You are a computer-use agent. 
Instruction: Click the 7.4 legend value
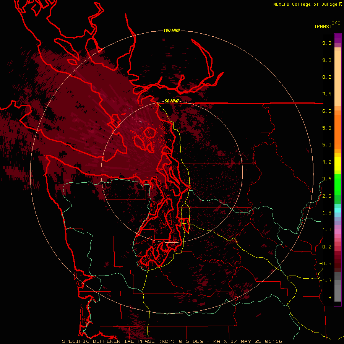click(x=327, y=94)
